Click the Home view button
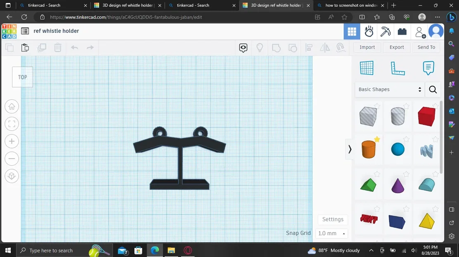This screenshot has width=459, height=257. pyautogui.click(x=12, y=107)
